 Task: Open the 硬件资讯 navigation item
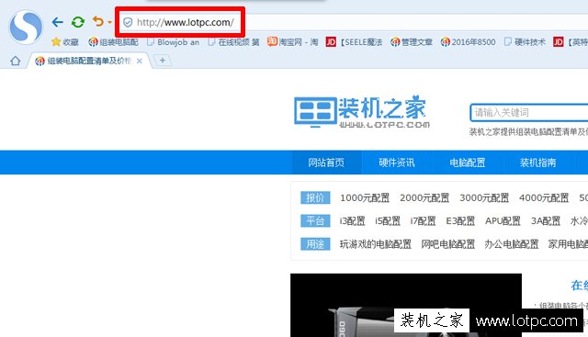pos(397,163)
